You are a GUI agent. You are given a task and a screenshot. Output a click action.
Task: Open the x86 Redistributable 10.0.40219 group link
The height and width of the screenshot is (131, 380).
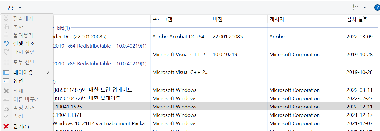tap(99, 64)
